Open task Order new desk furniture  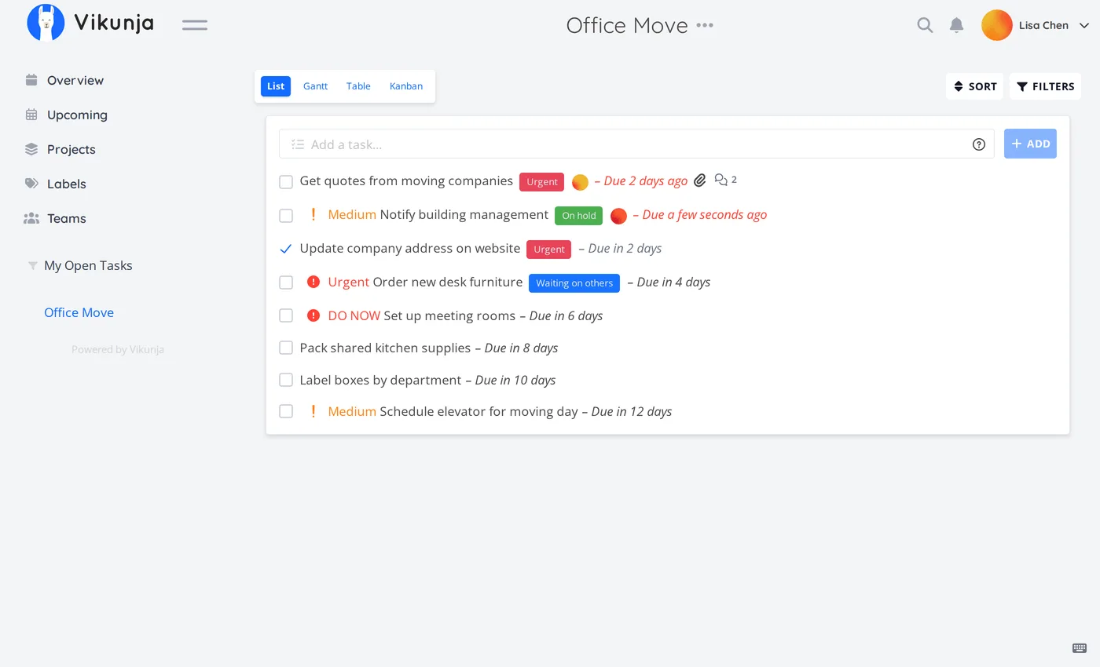coord(447,282)
